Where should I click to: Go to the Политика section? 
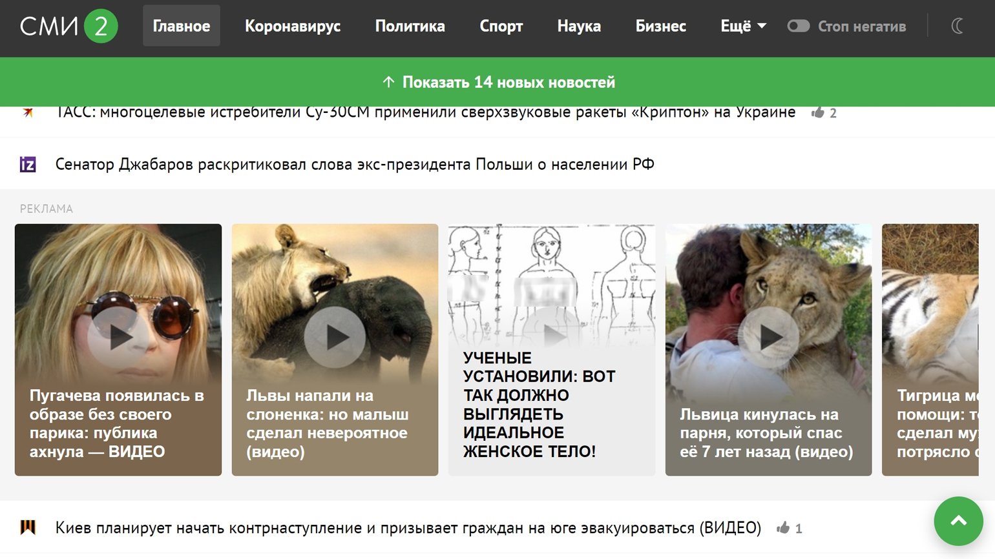[410, 26]
